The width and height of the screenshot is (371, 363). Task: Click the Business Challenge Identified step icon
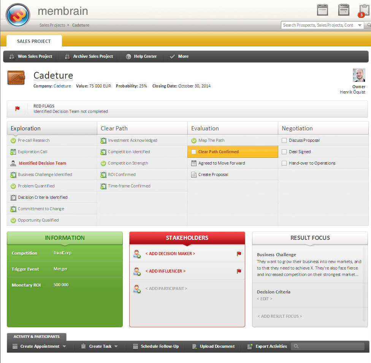pyautogui.click(x=13, y=174)
